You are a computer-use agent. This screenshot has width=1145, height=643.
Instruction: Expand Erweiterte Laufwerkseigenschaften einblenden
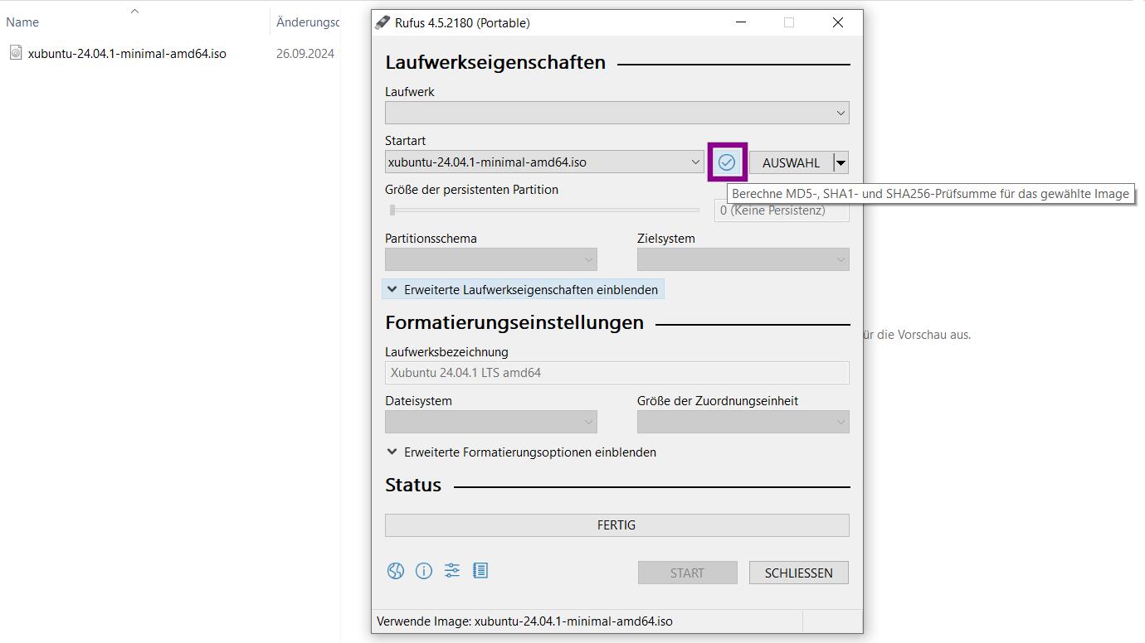523,290
